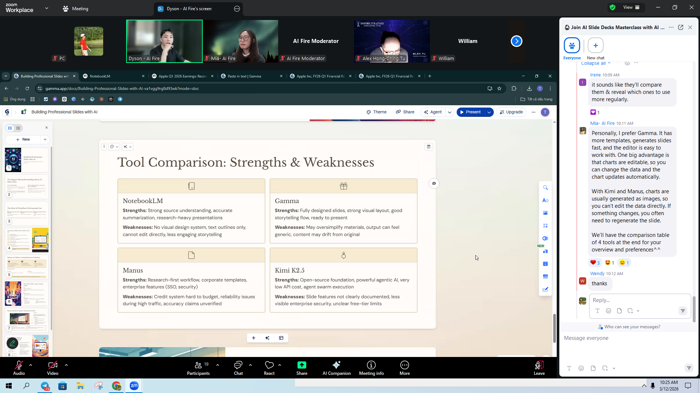700x393 pixels.
Task: Open the image insert tool in Gamma
Action: click(545, 213)
